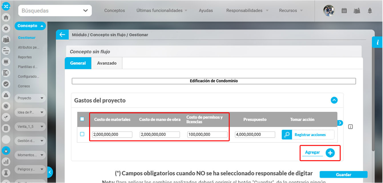Screen dimensions: 383x183
Task: Click the blue back arrow button
Action: click(62, 35)
